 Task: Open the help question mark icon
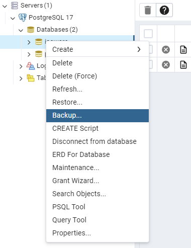click(x=164, y=10)
